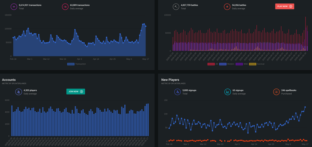Click the total transactions purple icon
Image resolution: width=312 pixels, height=147 pixels.
pos(14,7)
